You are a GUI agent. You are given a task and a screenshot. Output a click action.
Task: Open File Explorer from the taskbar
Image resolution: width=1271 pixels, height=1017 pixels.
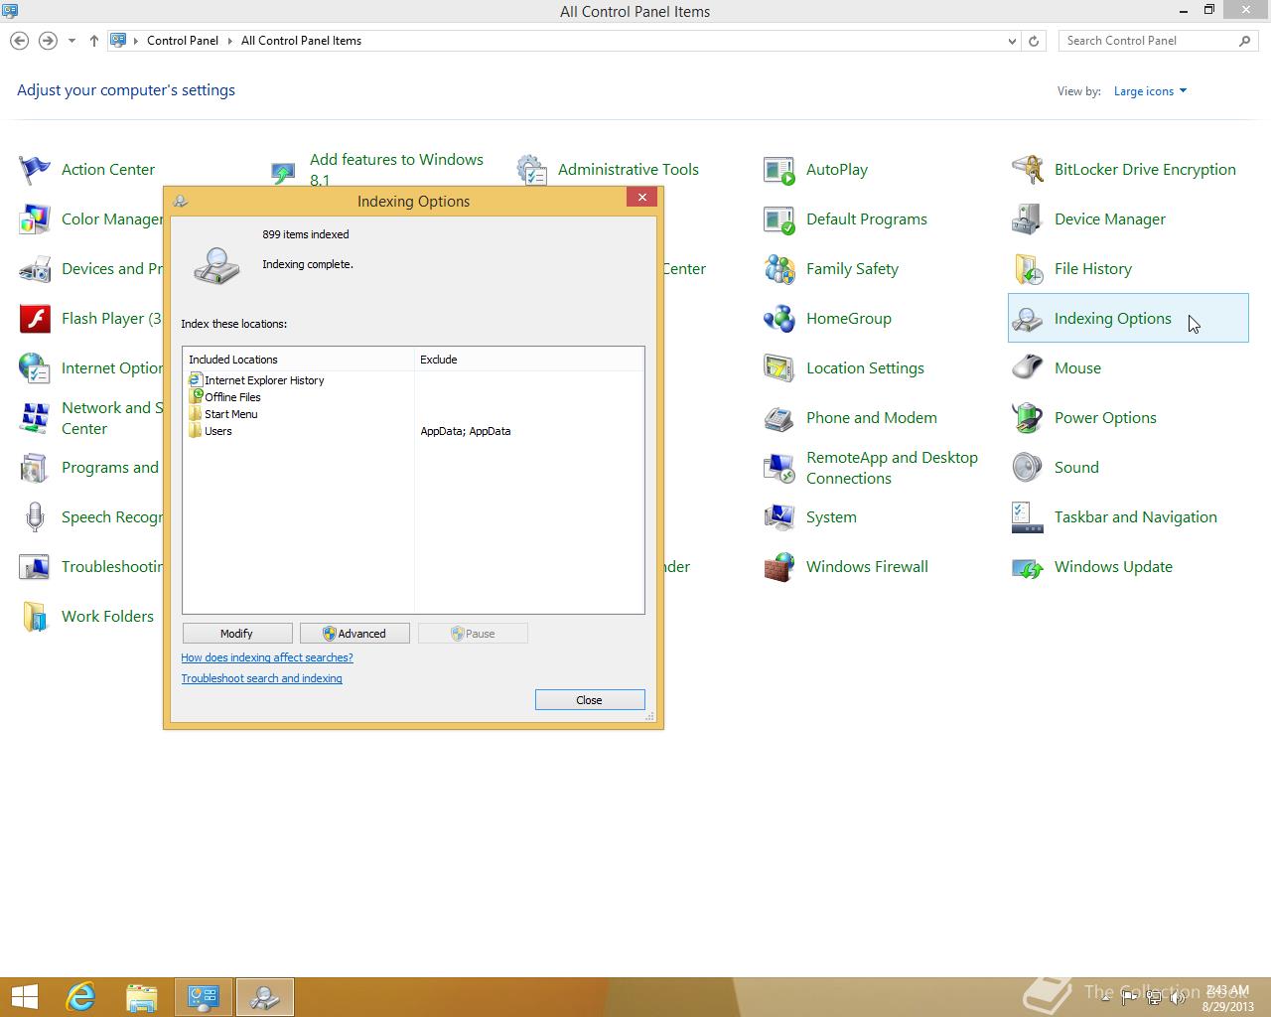[x=142, y=997]
